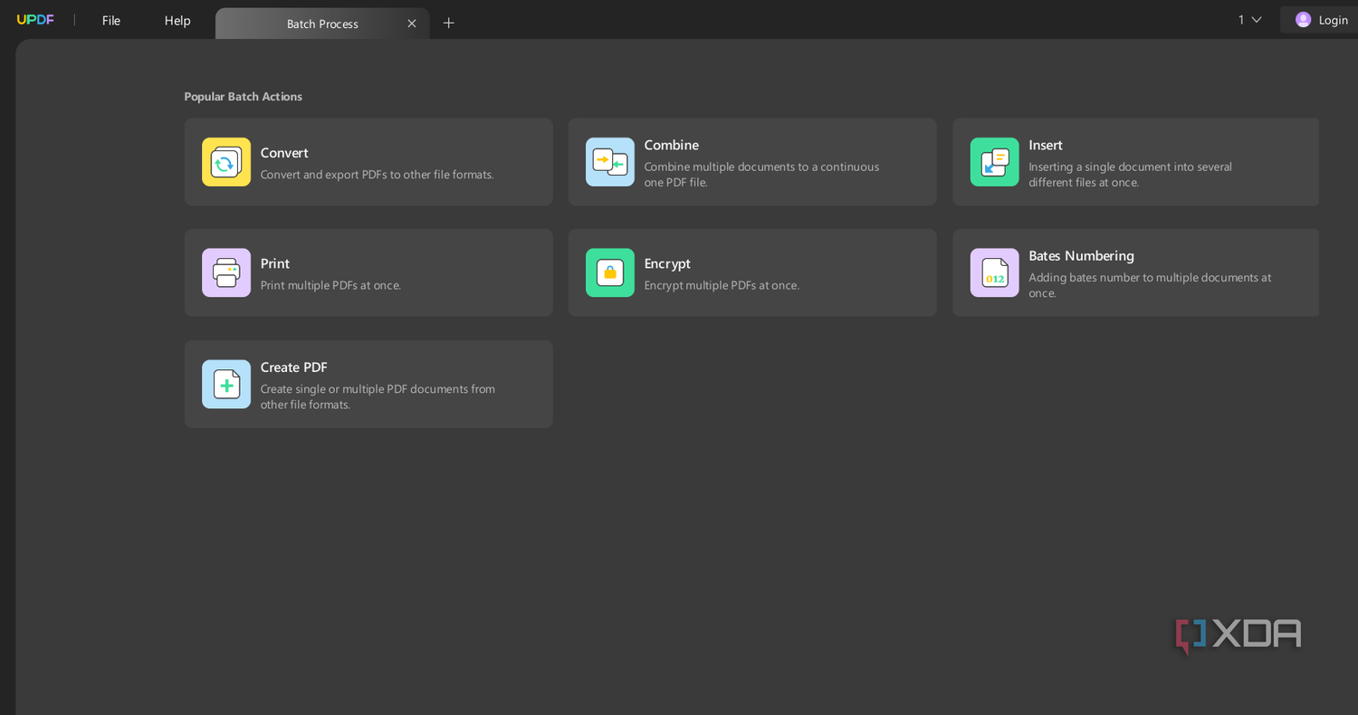Click the UPDF logo
The image size is (1358, 715).
35,20
